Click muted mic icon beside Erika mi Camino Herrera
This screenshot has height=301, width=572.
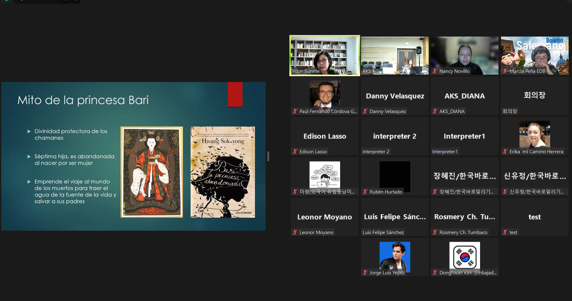tap(505, 152)
